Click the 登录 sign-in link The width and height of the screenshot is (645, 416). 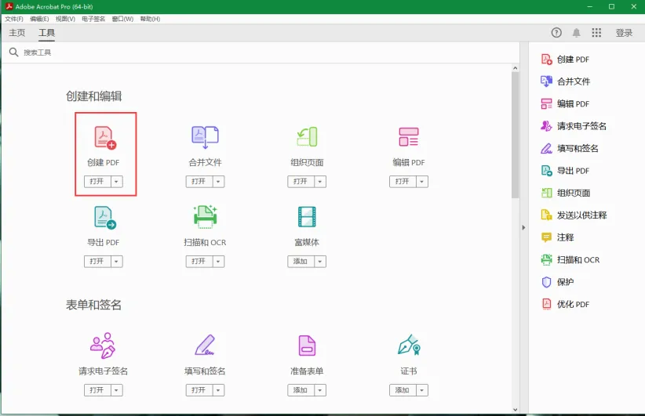tap(624, 33)
